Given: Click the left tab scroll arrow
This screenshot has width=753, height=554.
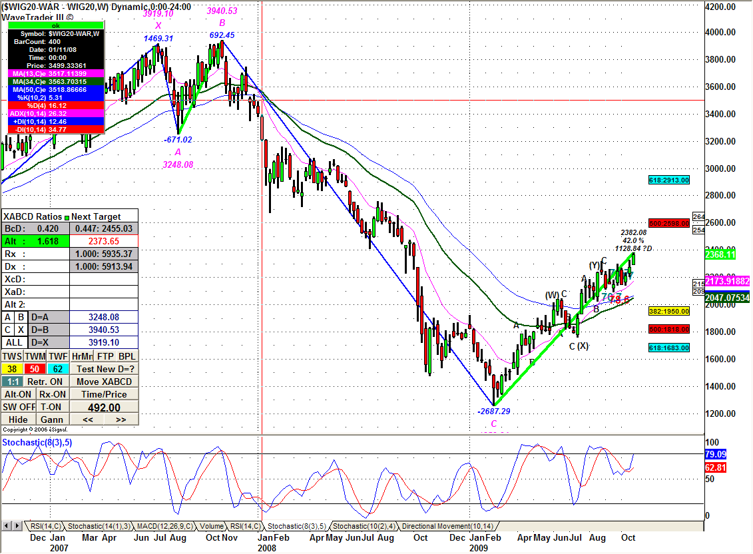Looking at the screenshot, I should point(6,526).
